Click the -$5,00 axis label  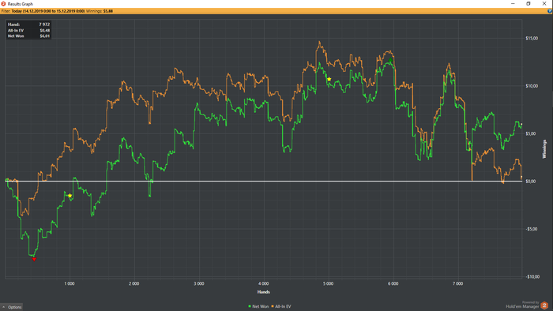tap(532, 229)
